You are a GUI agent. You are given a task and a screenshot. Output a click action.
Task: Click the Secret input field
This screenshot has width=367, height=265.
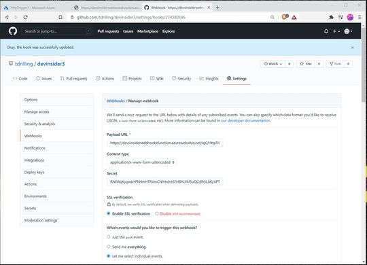click(164, 181)
